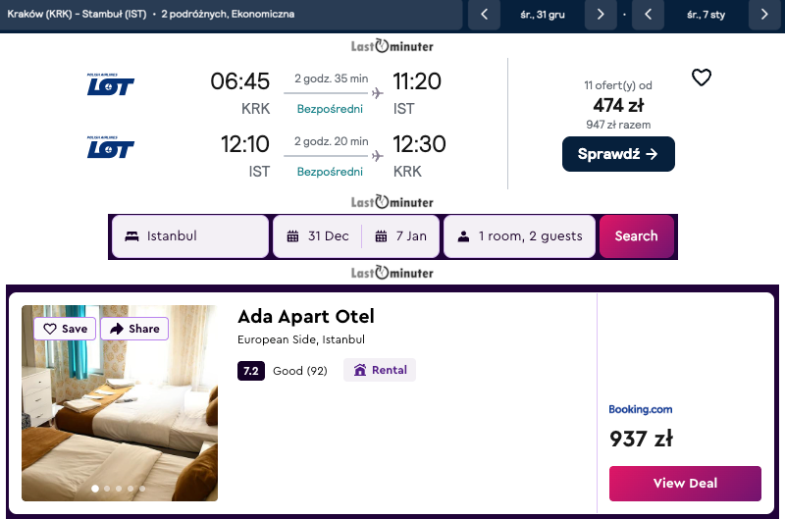This screenshot has height=519, width=785.
Task: Go to previous departure date
Action: [x=484, y=15]
